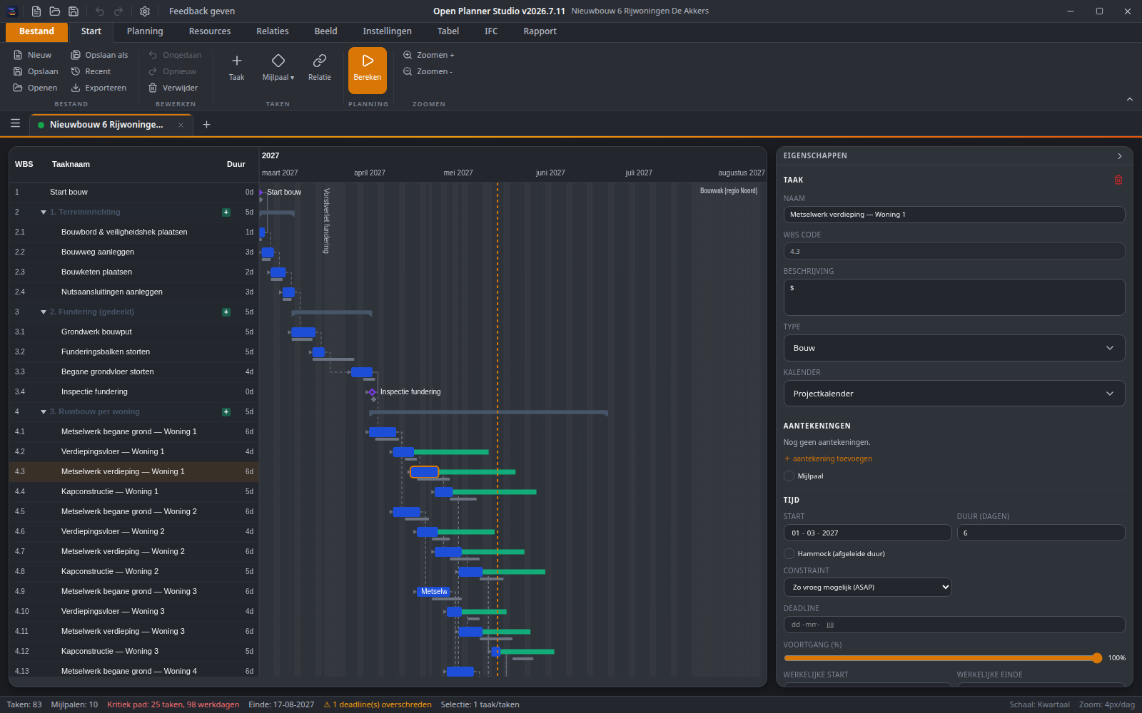Add a new task with Taak icon
Viewport: 1142px width, 713px height.
pyautogui.click(x=237, y=61)
